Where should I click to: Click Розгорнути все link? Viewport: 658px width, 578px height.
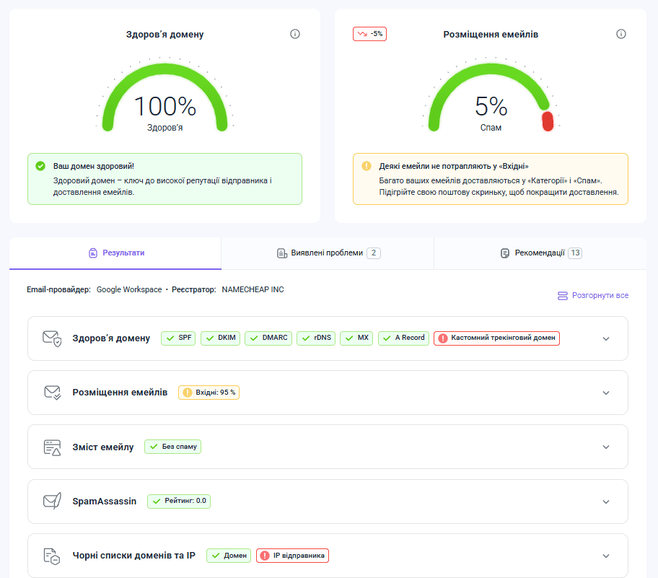[x=592, y=296]
